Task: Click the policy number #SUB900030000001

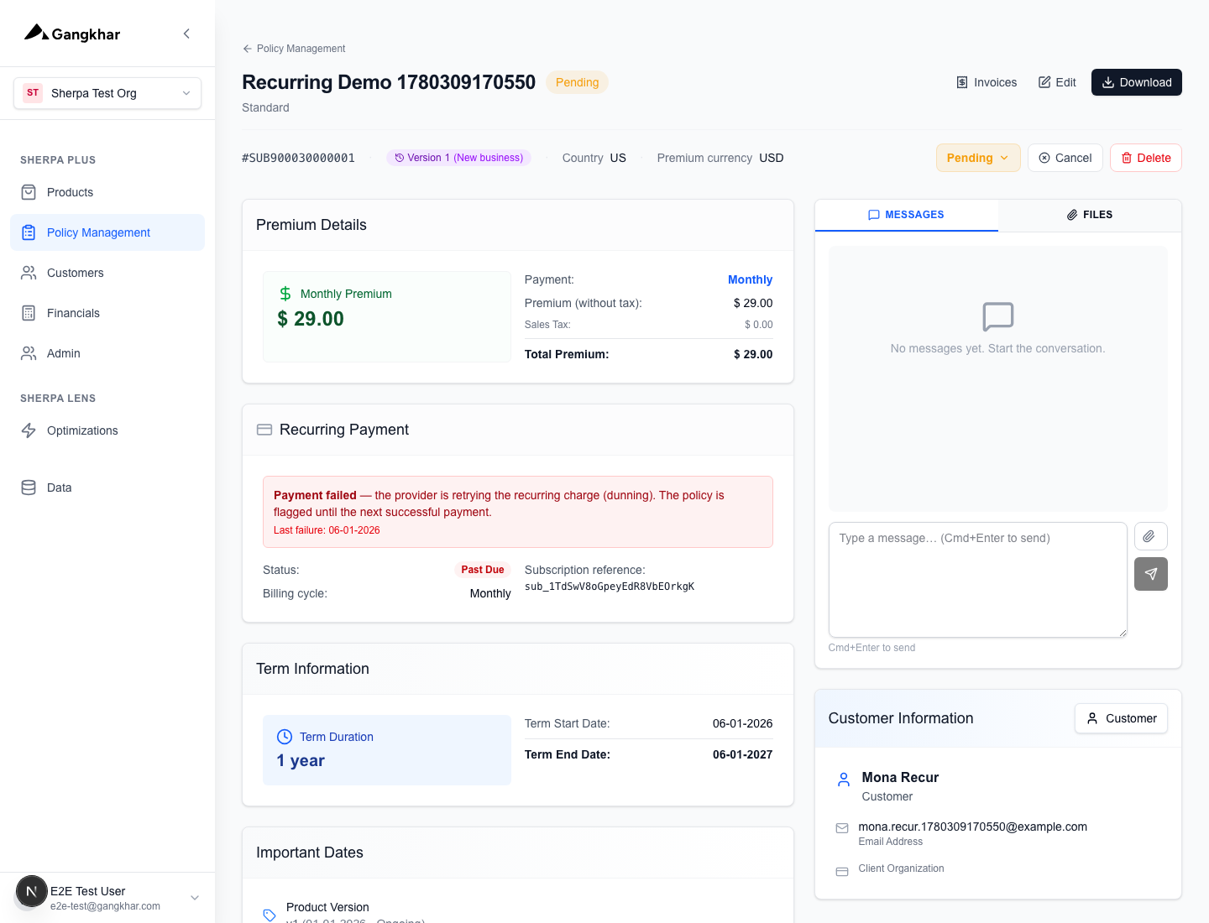Action: tap(298, 158)
